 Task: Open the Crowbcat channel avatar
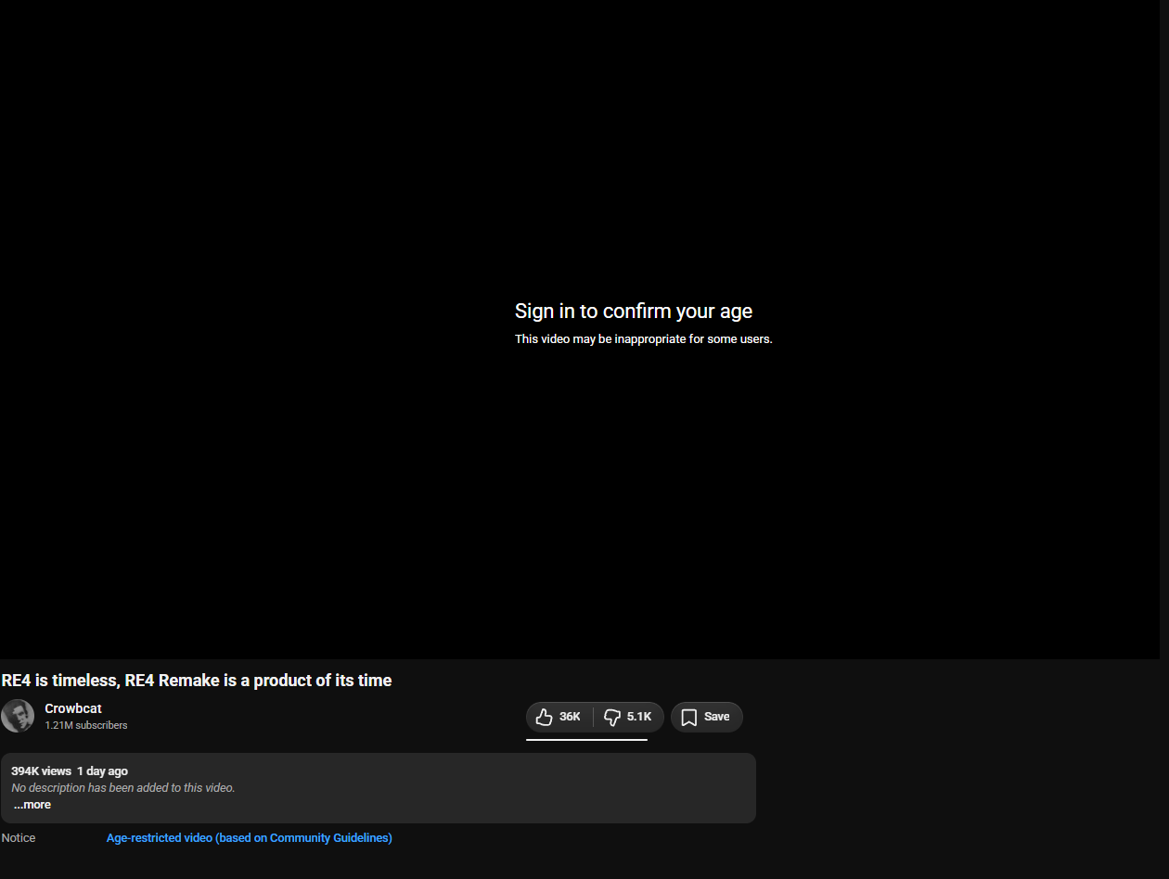(18, 716)
